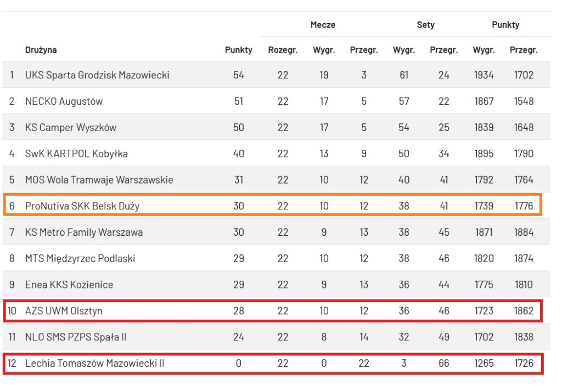
Task: Select KS Camper Wyszków team
Action: click(x=71, y=128)
